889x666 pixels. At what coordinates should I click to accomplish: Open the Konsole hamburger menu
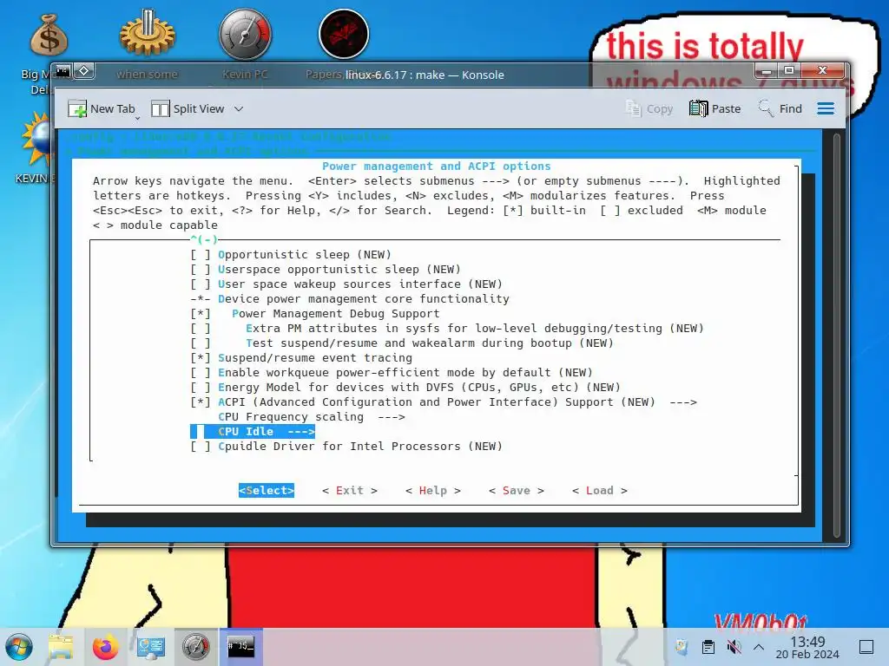(x=826, y=108)
